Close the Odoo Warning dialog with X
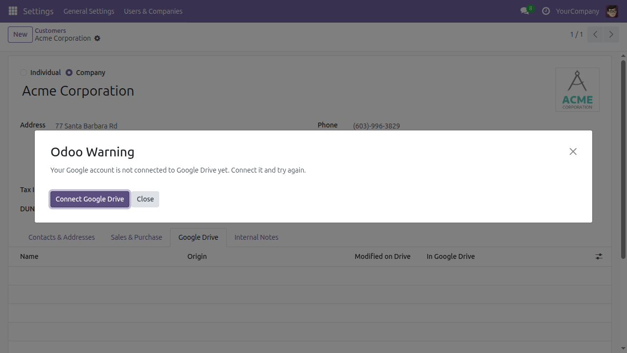627x353 pixels. pyautogui.click(x=573, y=151)
